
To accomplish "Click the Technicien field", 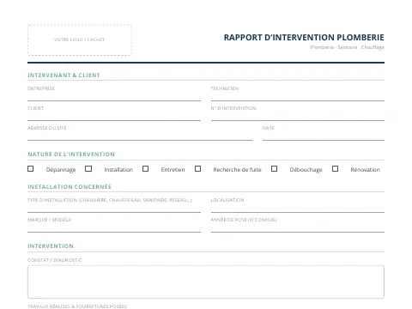I will click(298, 96).
